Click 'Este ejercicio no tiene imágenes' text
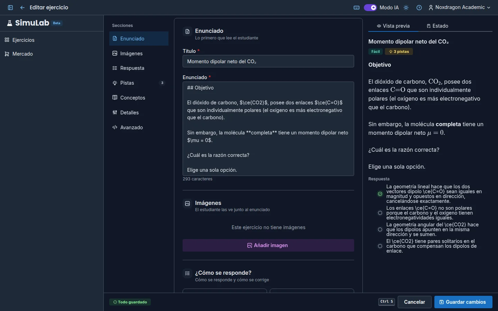498x311 pixels. 268,227
